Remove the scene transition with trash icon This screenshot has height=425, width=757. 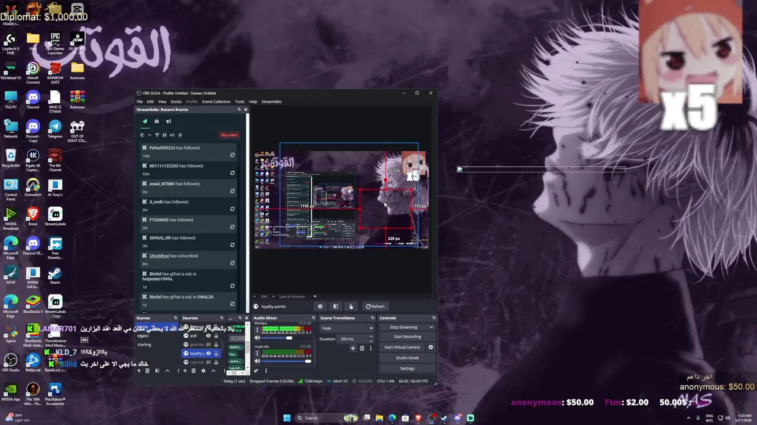point(362,348)
